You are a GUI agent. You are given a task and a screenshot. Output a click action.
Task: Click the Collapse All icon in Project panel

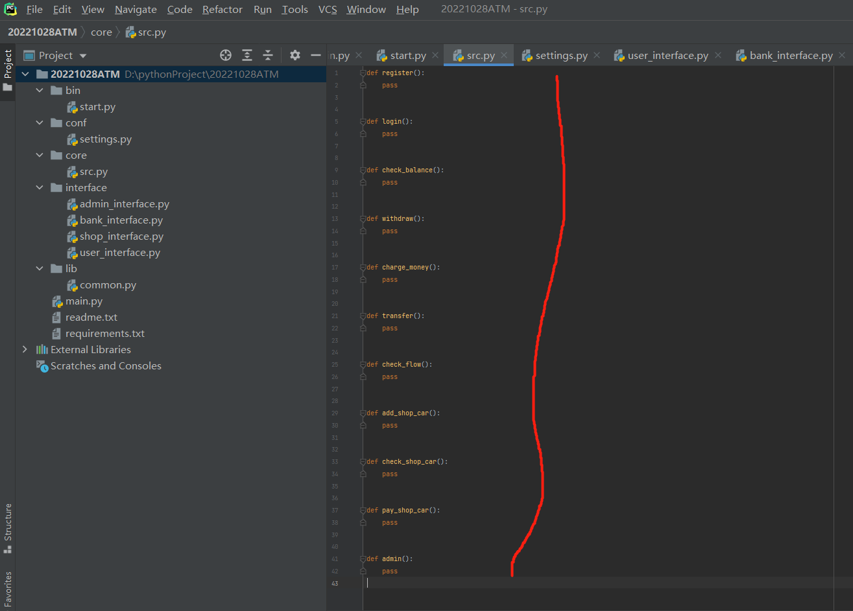coord(268,55)
